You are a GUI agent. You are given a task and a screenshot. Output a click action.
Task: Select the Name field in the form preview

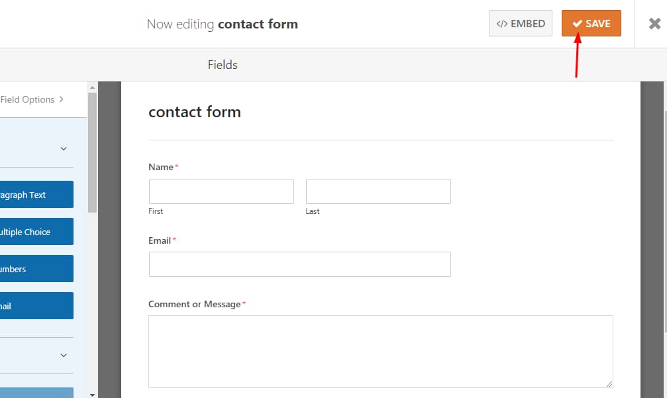tap(159, 167)
